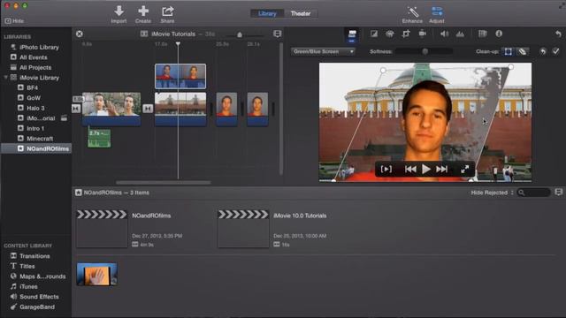Select the video overlay settings icon
This screenshot has height=318, width=566.
coord(352,34)
